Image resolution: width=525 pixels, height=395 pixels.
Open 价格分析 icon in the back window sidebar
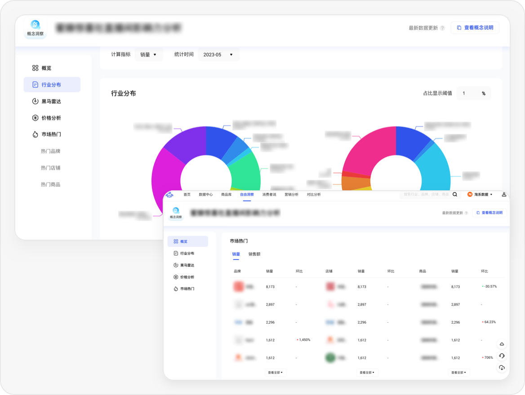point(35,118)
